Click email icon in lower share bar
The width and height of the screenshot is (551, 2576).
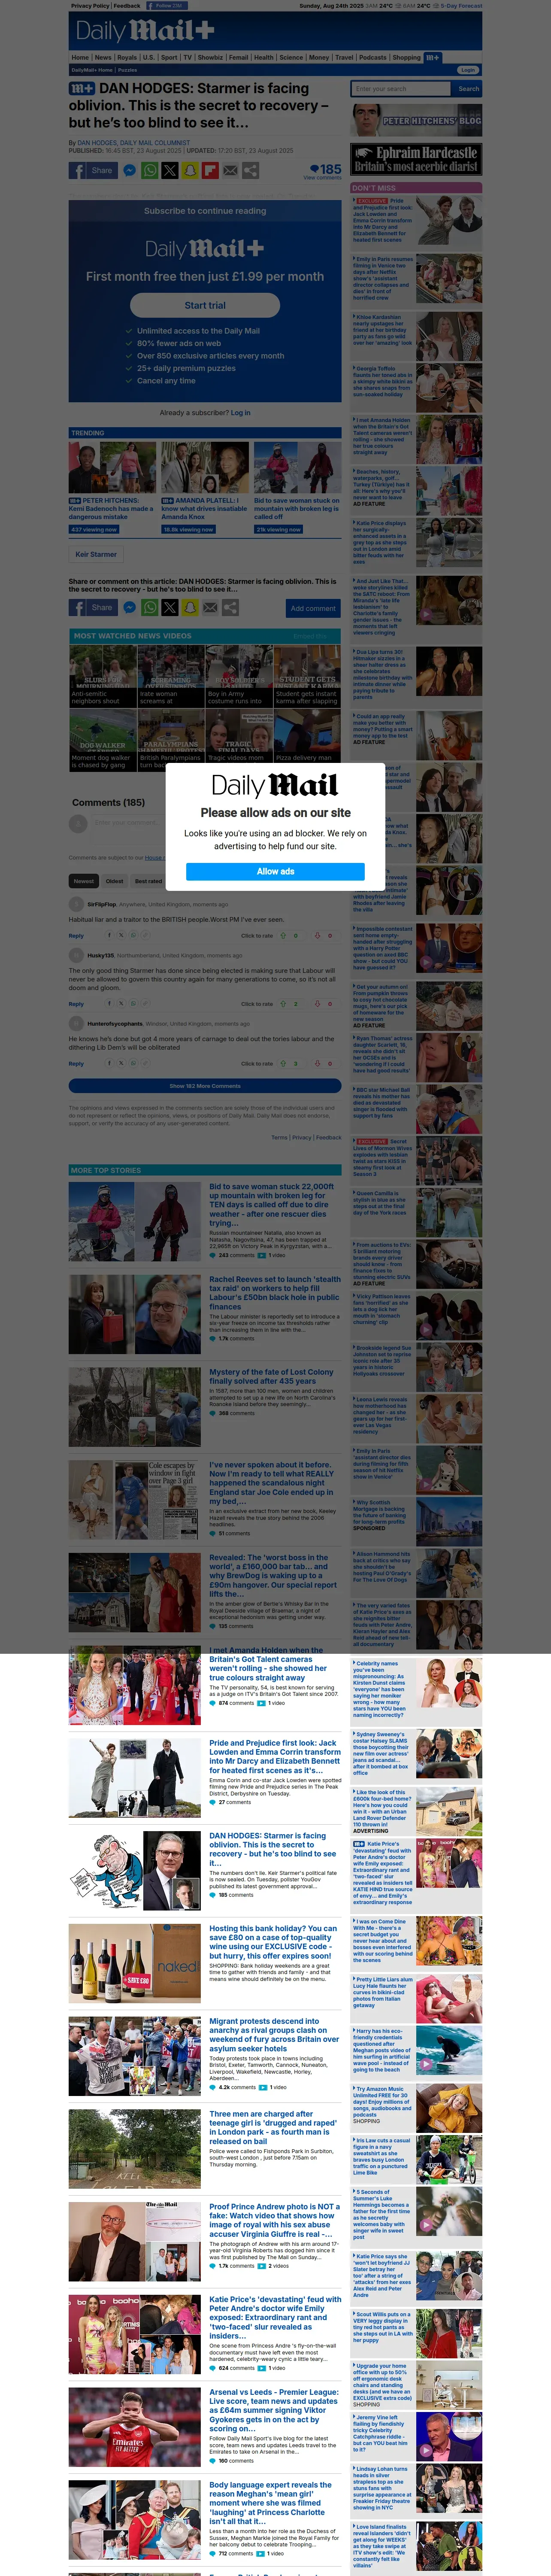click(x=210, y=607)
